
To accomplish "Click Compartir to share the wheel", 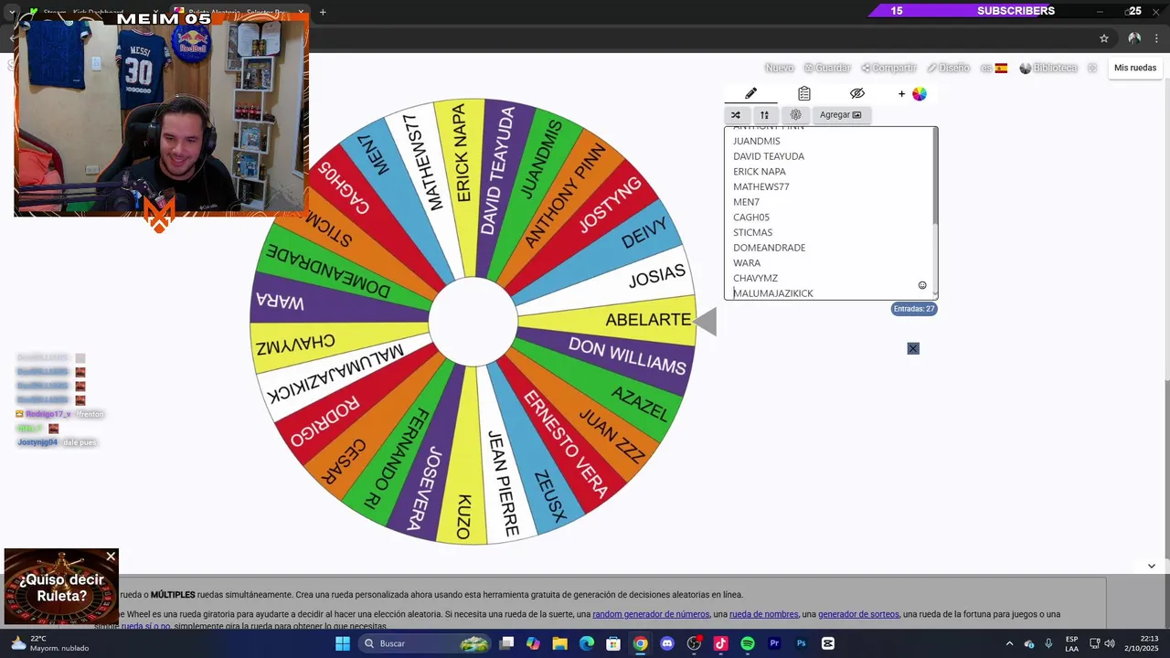I will (888, 68).
